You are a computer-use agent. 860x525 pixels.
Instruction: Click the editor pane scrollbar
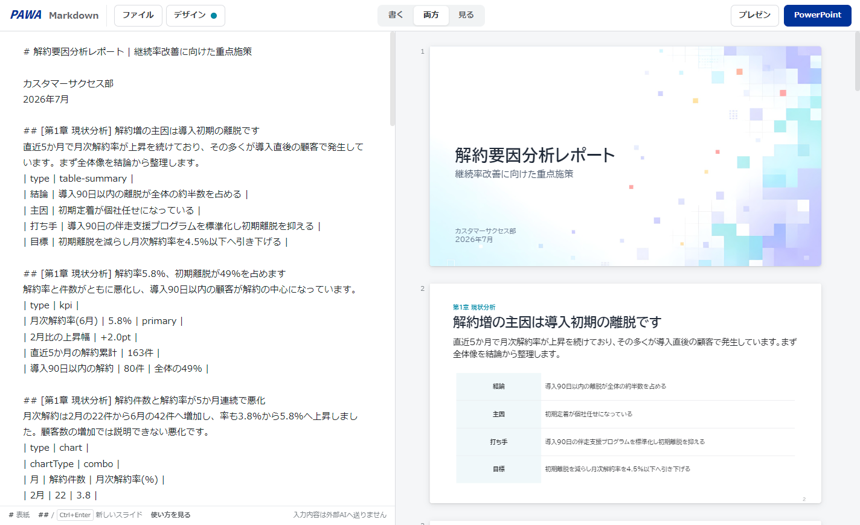(x=393, y=78)
